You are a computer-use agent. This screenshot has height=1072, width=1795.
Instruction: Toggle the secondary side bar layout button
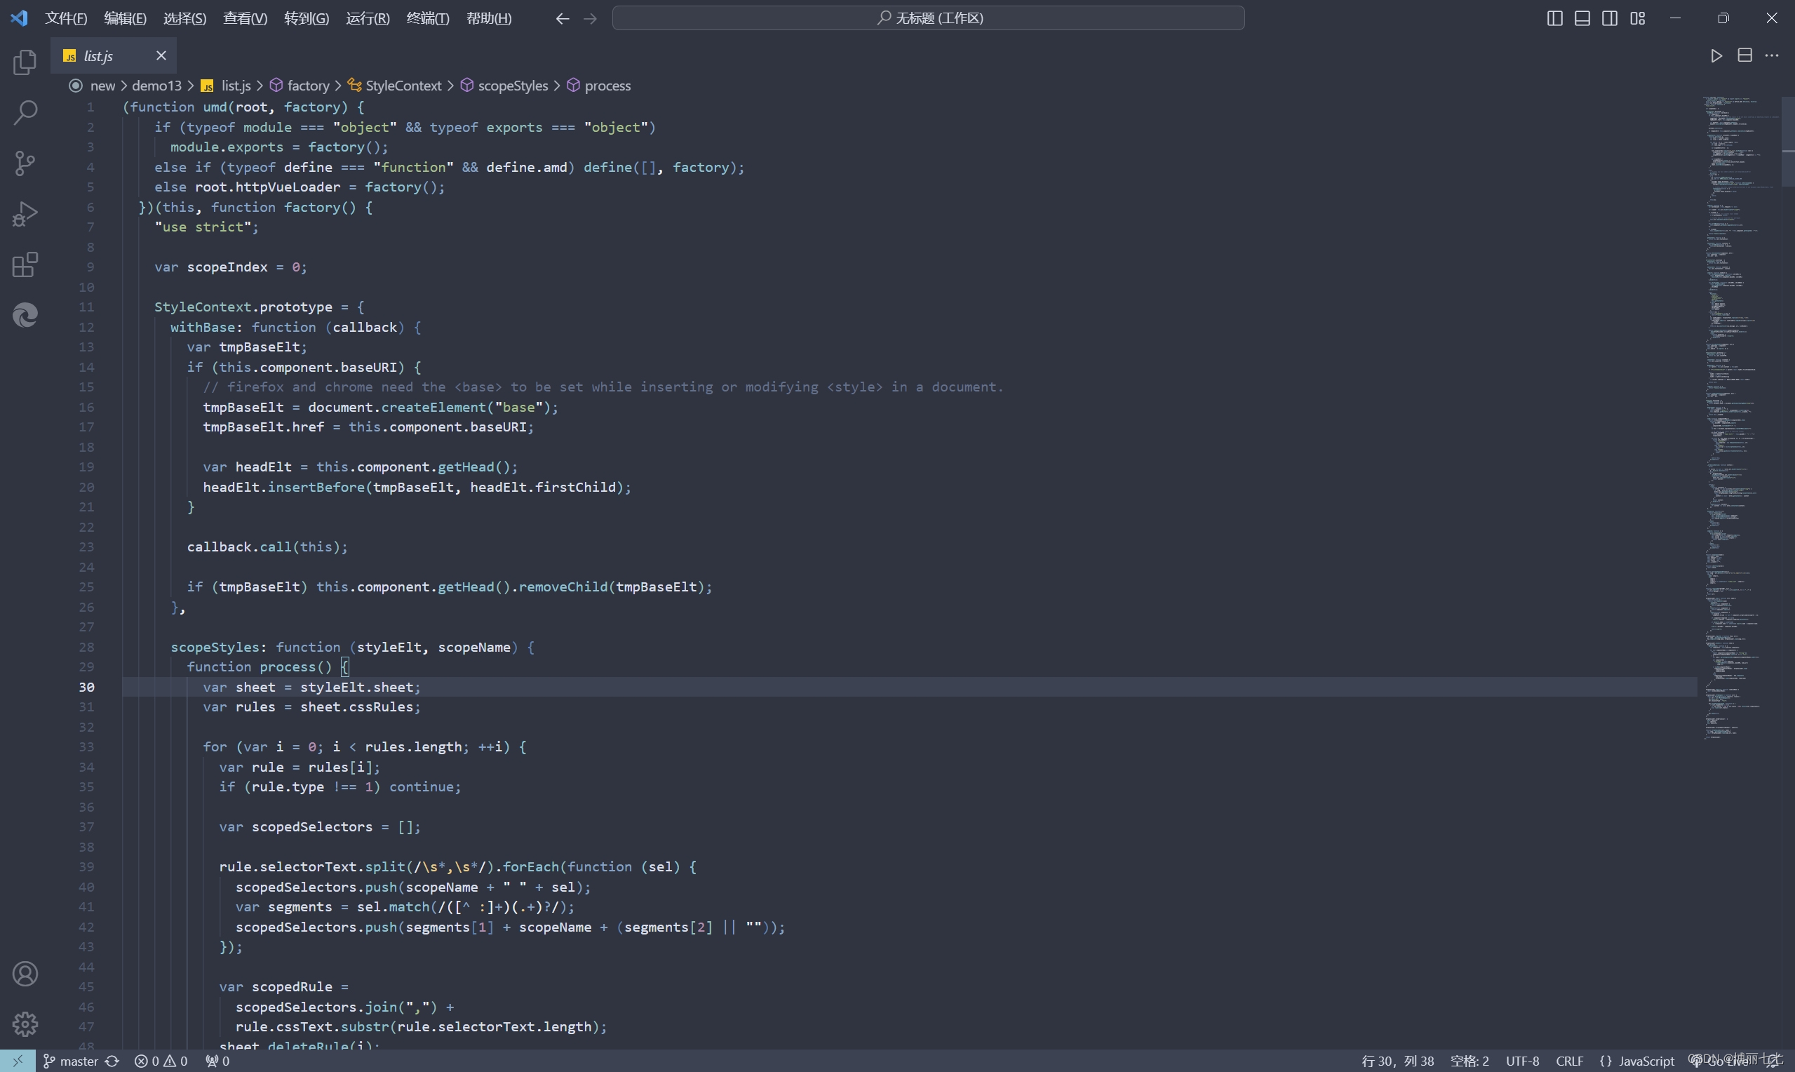tap(1609, 18)
